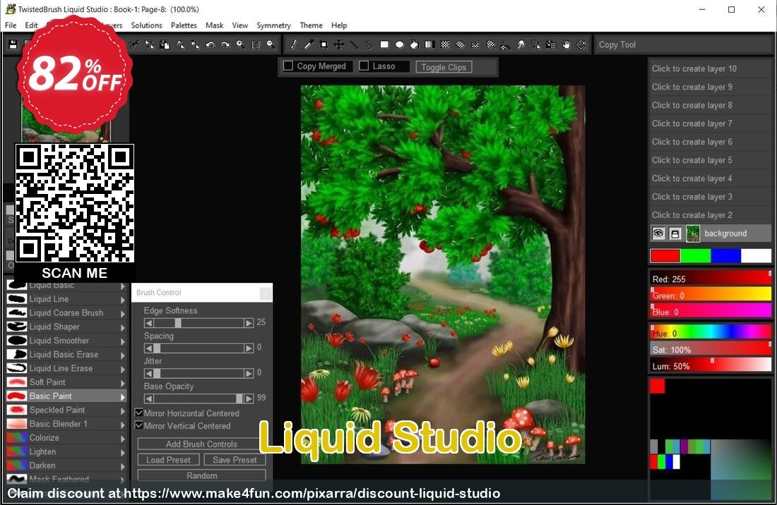Click the Load Preset button

[169, 459]
